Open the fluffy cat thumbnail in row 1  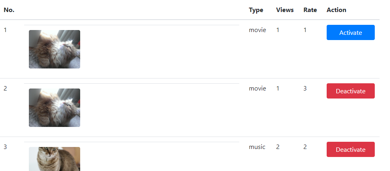click(x=55, y=49)
